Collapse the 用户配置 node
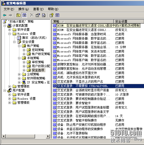This screenshot has width=144, height=145. point(5,90)
